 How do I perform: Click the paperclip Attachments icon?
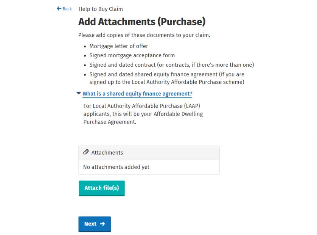point(86,152)
